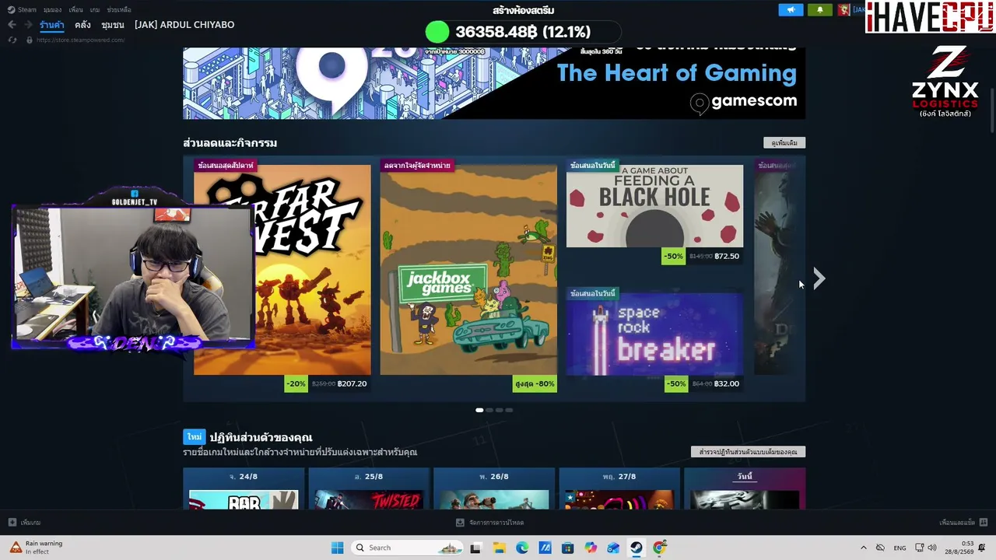Open Google Chrome from the taskbar

(659, 548)
